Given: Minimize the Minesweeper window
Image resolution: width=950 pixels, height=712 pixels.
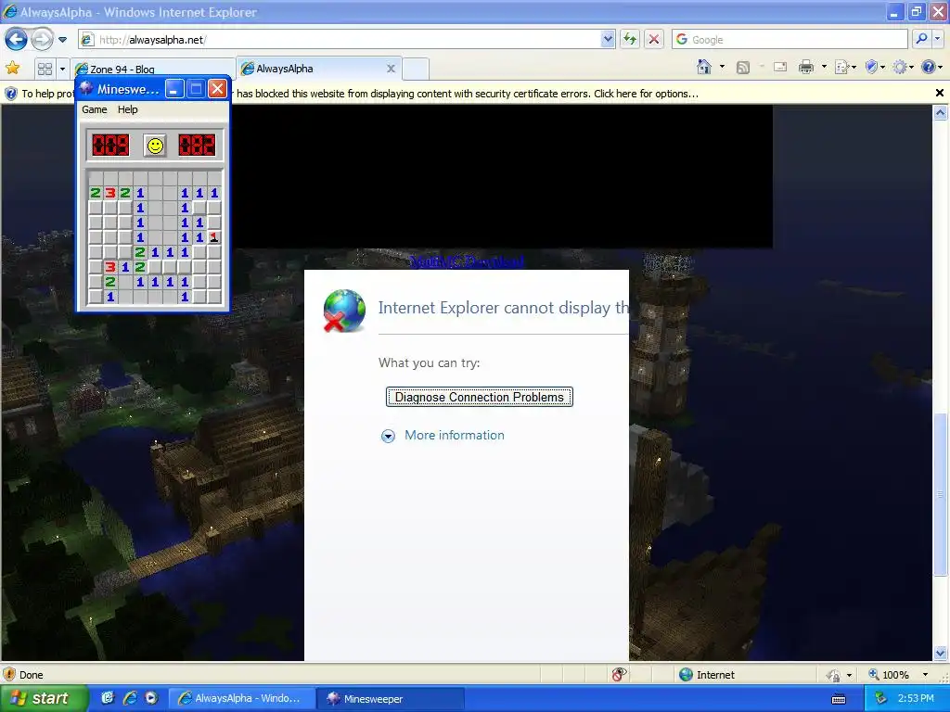Looking at the screenshot, I should coord(173,89).
